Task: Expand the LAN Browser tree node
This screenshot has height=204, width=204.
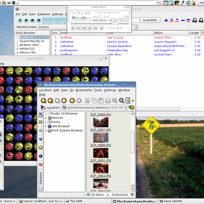Action: point(46,126)
